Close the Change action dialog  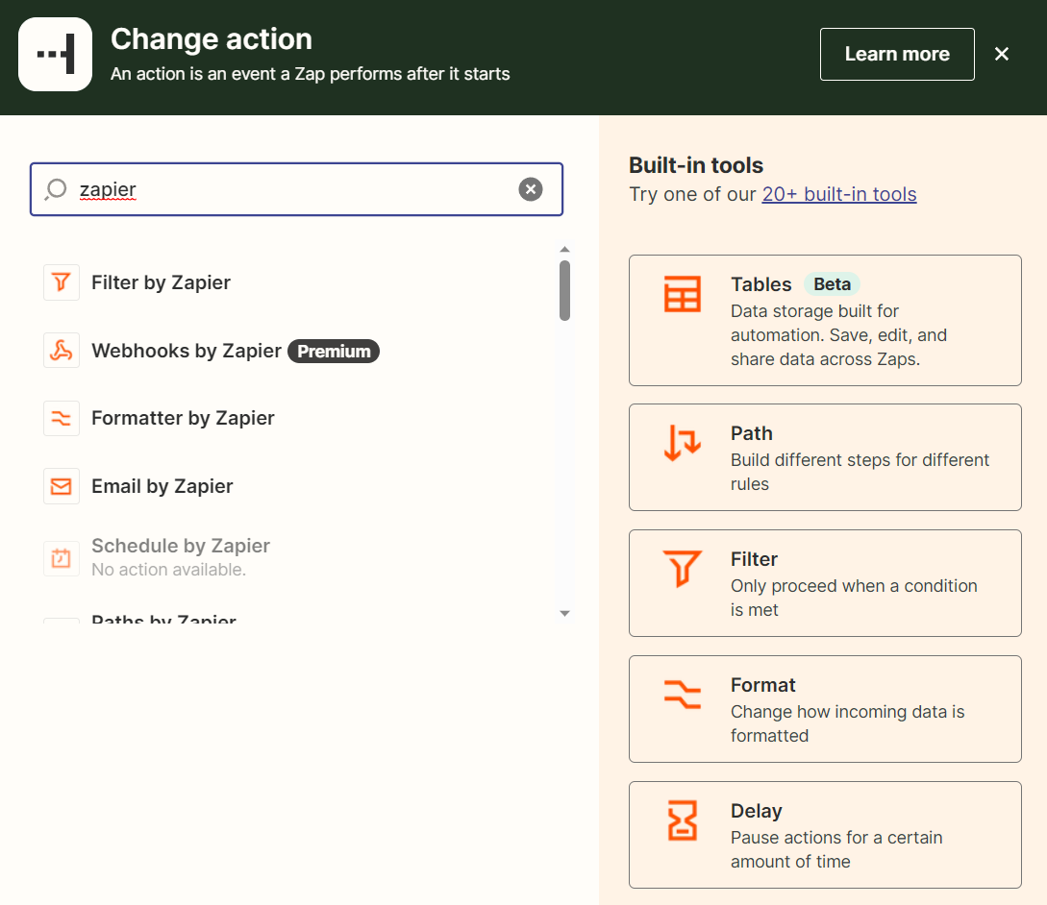(x=1002, y=55)
